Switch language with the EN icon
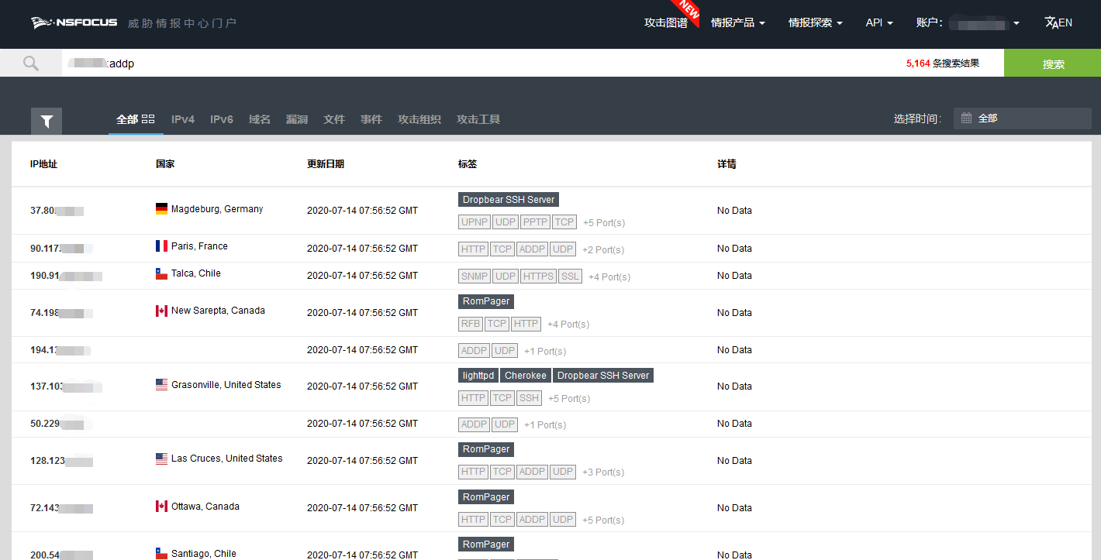 (1058, 22)
